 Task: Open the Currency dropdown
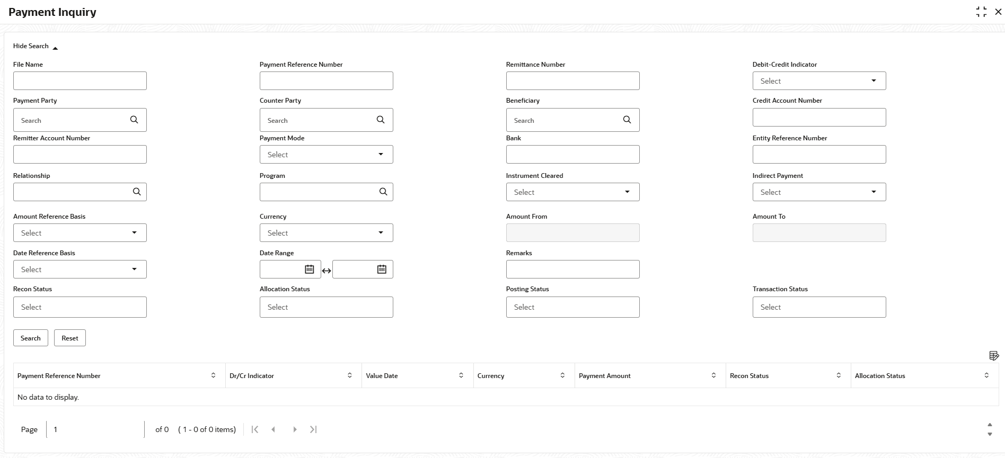[381, 232]
